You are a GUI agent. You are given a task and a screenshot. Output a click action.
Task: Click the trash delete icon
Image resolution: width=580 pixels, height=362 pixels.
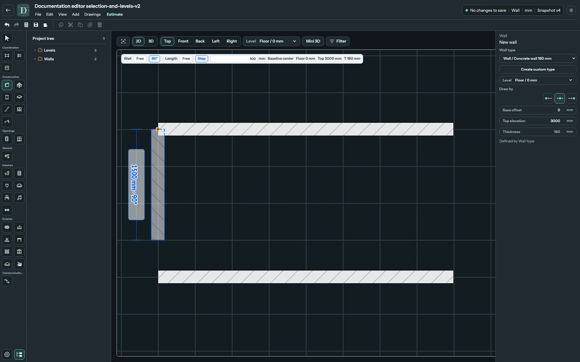tap(100, 25)
